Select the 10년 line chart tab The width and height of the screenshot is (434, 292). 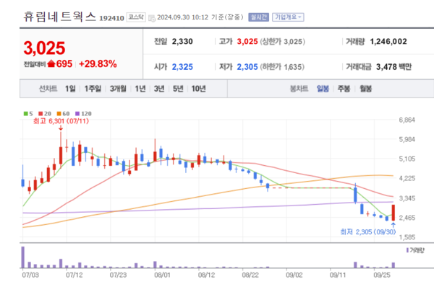click(198, 89)
